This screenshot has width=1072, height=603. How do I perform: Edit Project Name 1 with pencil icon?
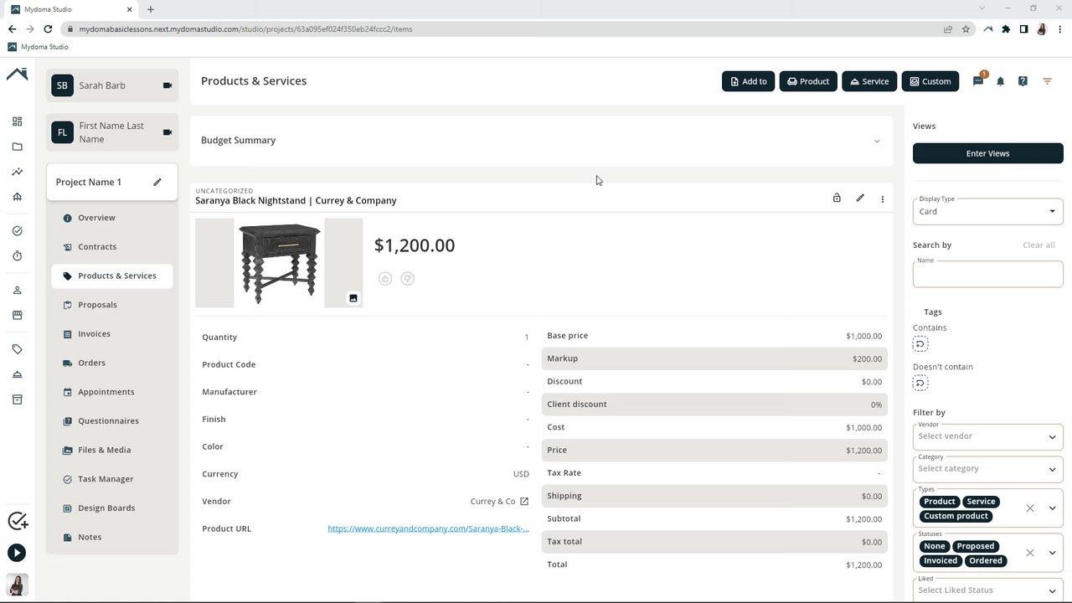click(x=157, y=182)
